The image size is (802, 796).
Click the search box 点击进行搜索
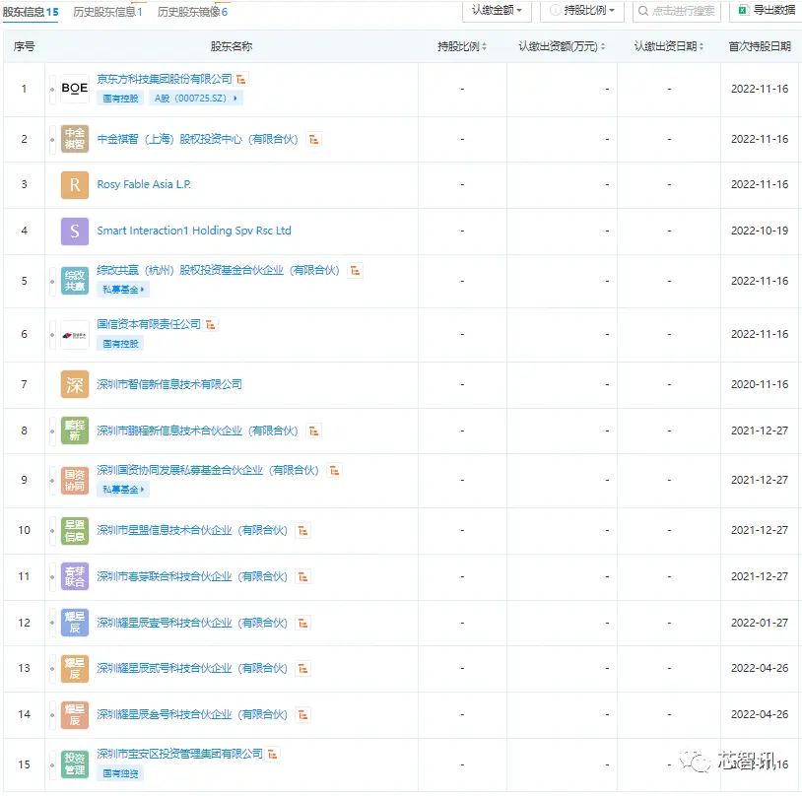(x=677, y=10)
